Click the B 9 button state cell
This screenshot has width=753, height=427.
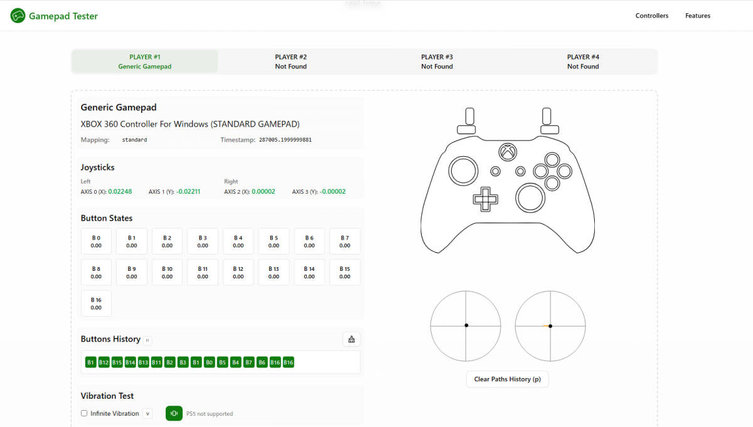pyautogui.click(x=132, y=272)
